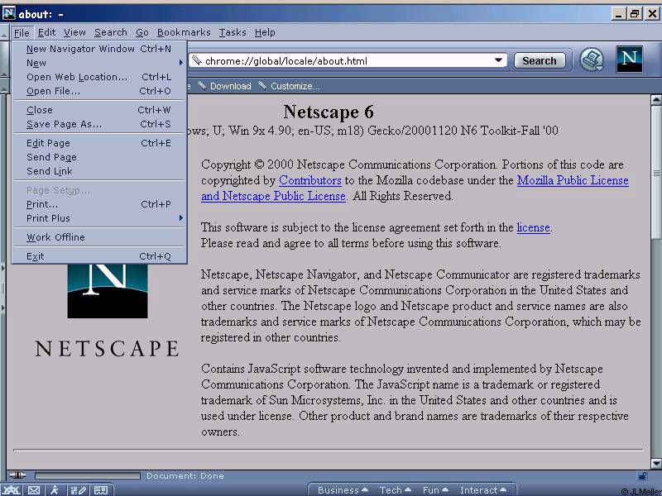The image size is (662, 496).
Task: Click Customize... on personal toolbar
Action: (290, 86)
